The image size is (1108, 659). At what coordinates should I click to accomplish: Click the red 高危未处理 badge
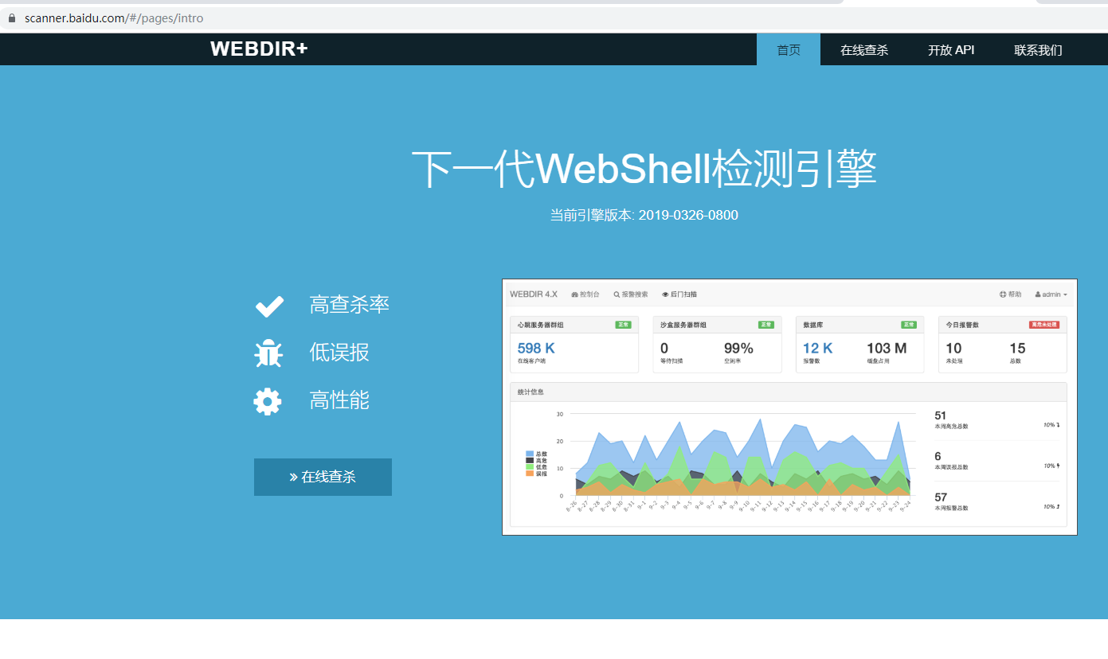[1043, 325]
